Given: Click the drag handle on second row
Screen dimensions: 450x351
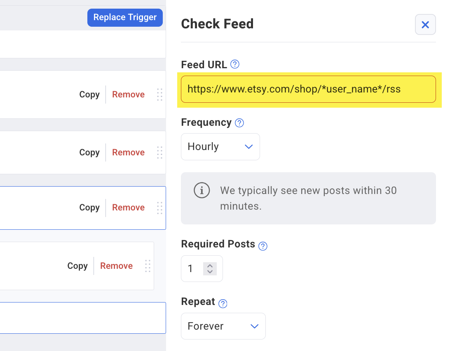Looking at the screenshot, I should point(159,152).
